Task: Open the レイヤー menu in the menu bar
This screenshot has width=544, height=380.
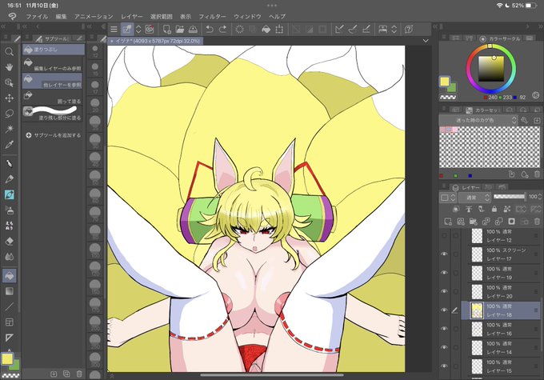Action: point(131,16)
